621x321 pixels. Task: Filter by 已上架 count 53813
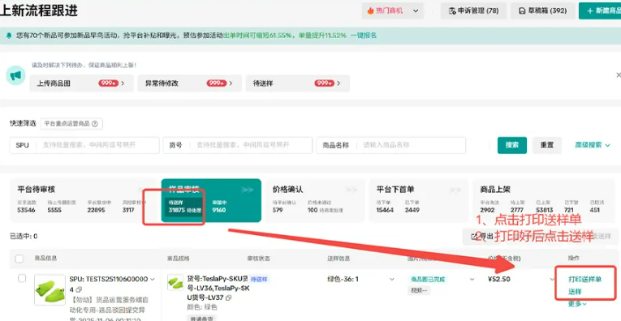tap(545, 207)
